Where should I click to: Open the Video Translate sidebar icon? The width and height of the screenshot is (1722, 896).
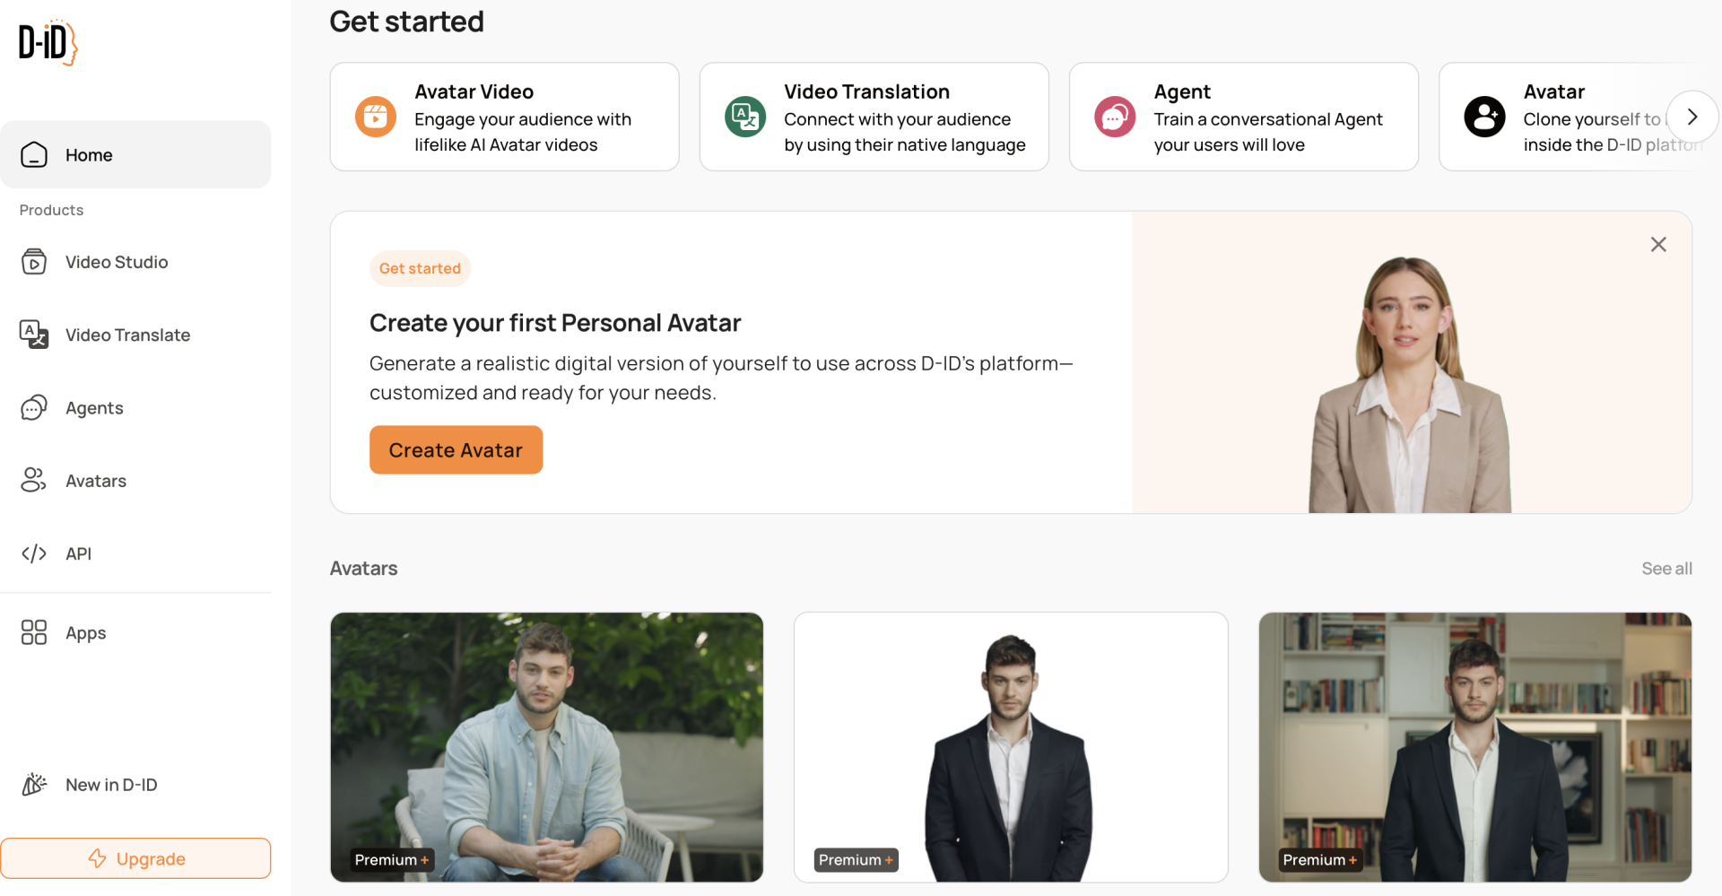point(34,335)
